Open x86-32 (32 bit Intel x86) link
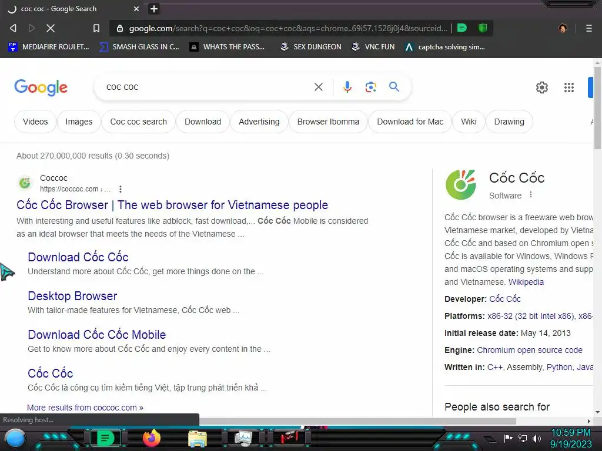Viewport: 602px width, 451px height. coord(531,316)
